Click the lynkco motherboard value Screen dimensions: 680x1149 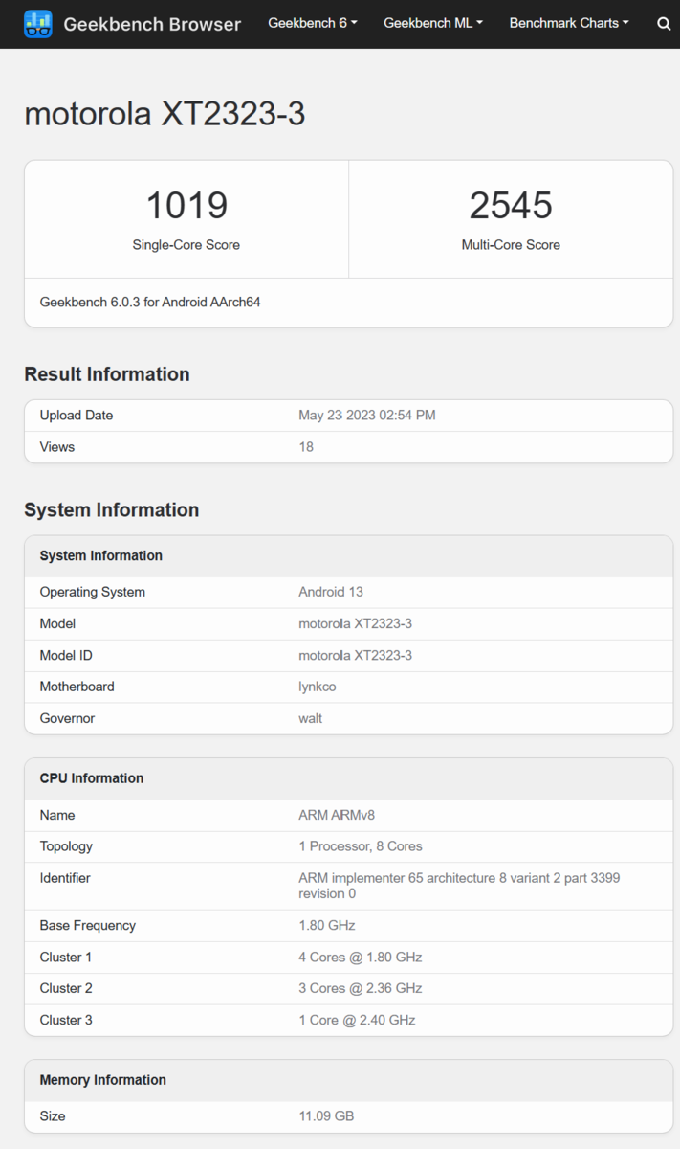[318, 687]
